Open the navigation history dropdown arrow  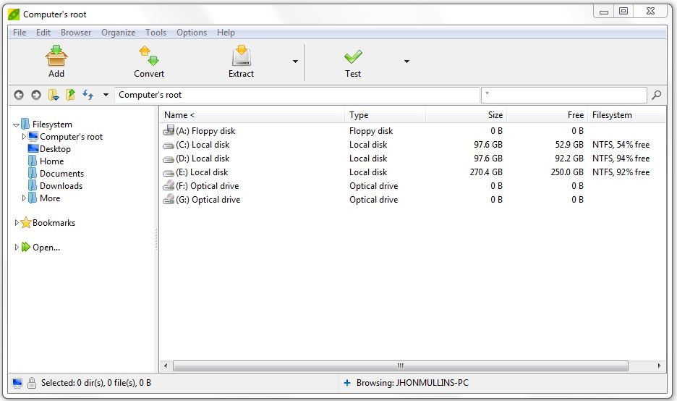click(x=106, y=95)
